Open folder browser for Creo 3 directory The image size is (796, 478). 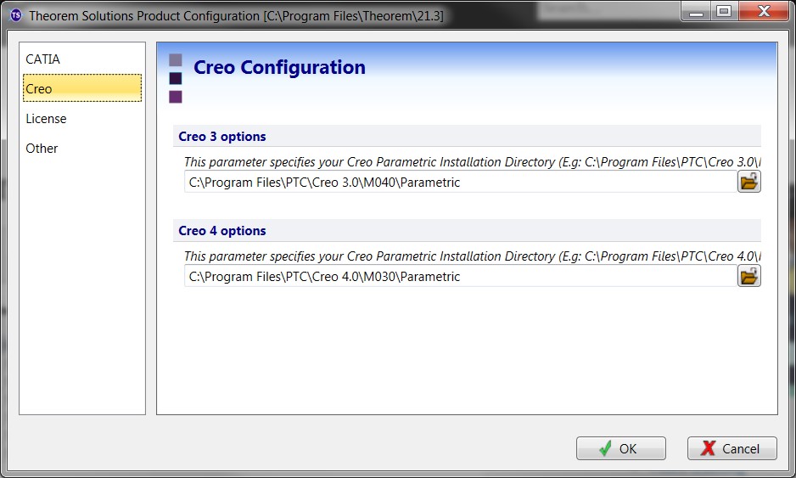(x=748, y=182)
